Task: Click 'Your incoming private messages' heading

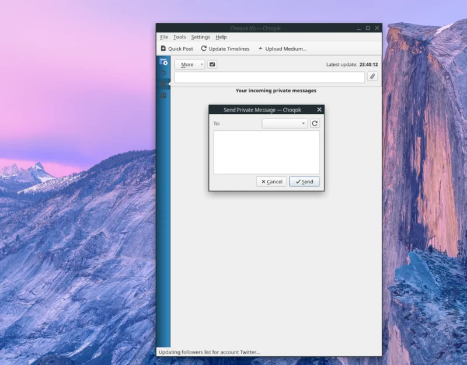Action: tap(276, 91)
